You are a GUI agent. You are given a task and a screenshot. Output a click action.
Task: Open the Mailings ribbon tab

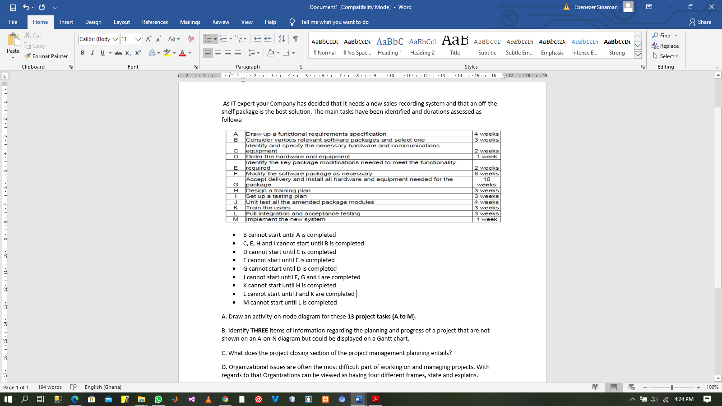click(190, 22)
